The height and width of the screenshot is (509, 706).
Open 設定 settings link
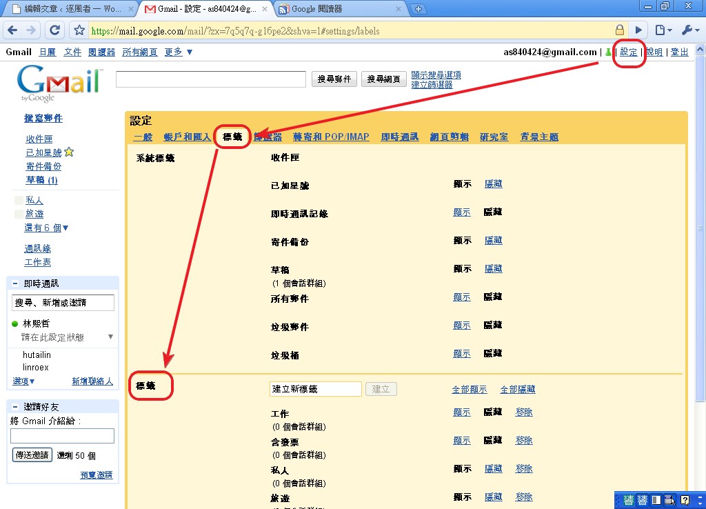click(629, 52)
